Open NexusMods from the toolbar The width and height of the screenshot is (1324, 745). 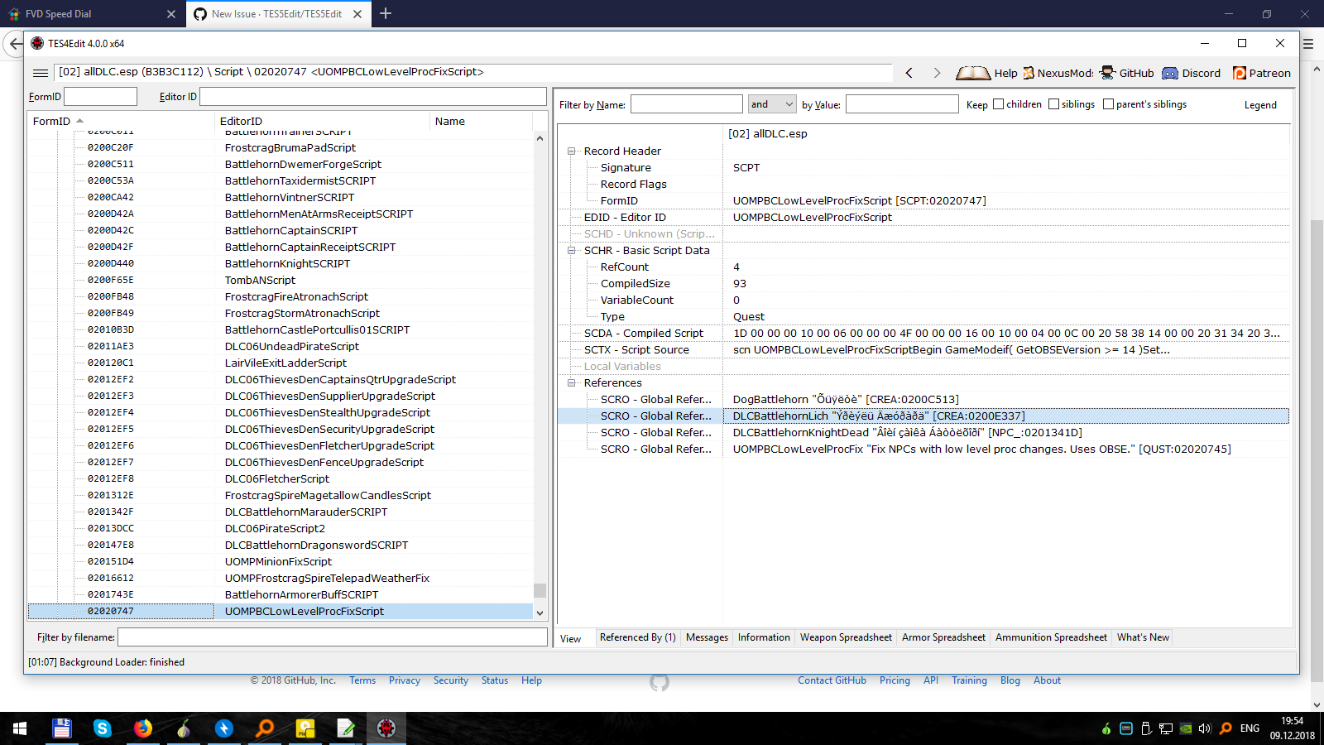pos(1029,73)
